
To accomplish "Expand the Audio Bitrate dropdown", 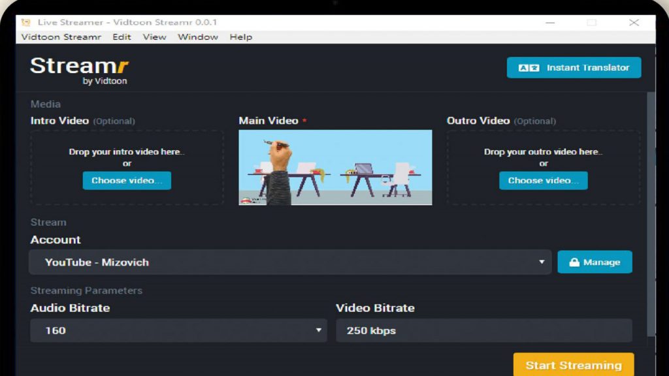I will [x=178, y=330].
